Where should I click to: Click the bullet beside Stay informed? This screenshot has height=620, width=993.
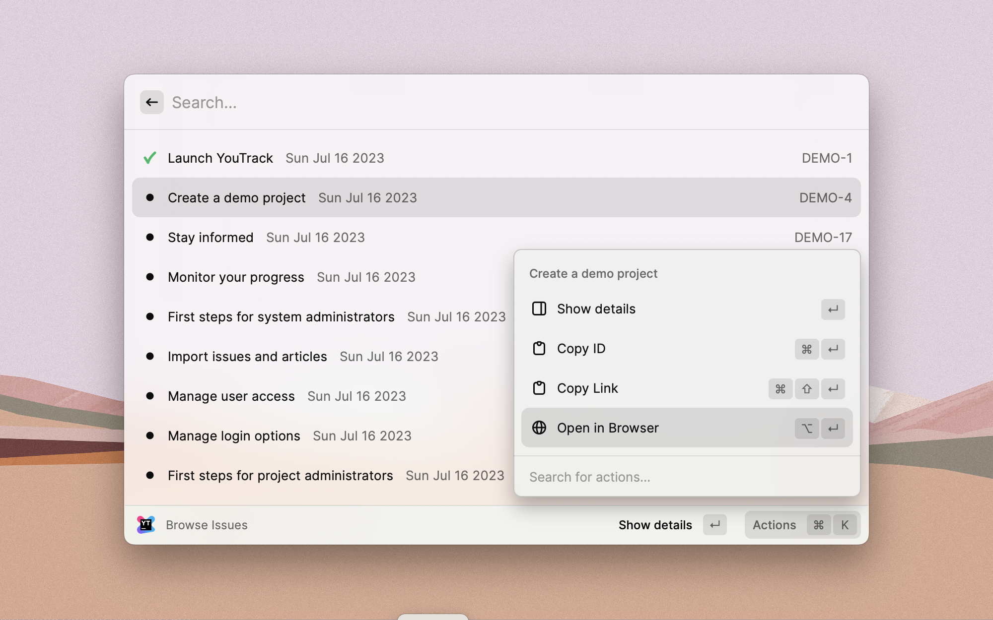tap(150, 237)
